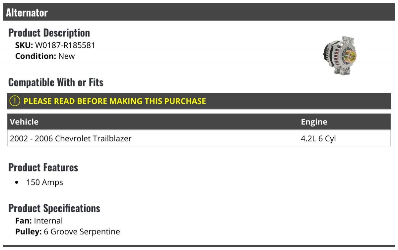
Task: Select the Alternator title bar
Action: tap(199, 12)
